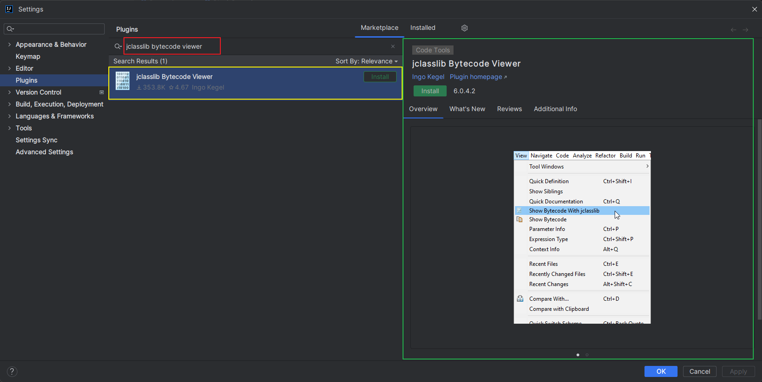Open the plugins gear settings menu
The image size is (762, 382).
click(465, 28)
